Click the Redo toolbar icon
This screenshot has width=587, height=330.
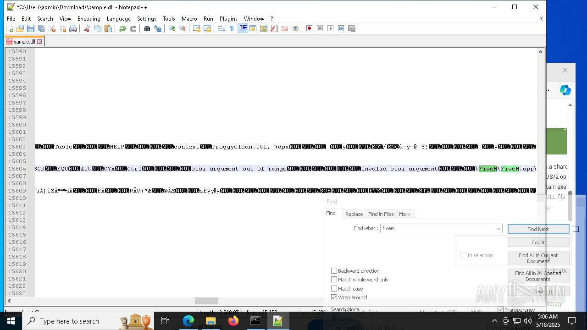(133, 28)
